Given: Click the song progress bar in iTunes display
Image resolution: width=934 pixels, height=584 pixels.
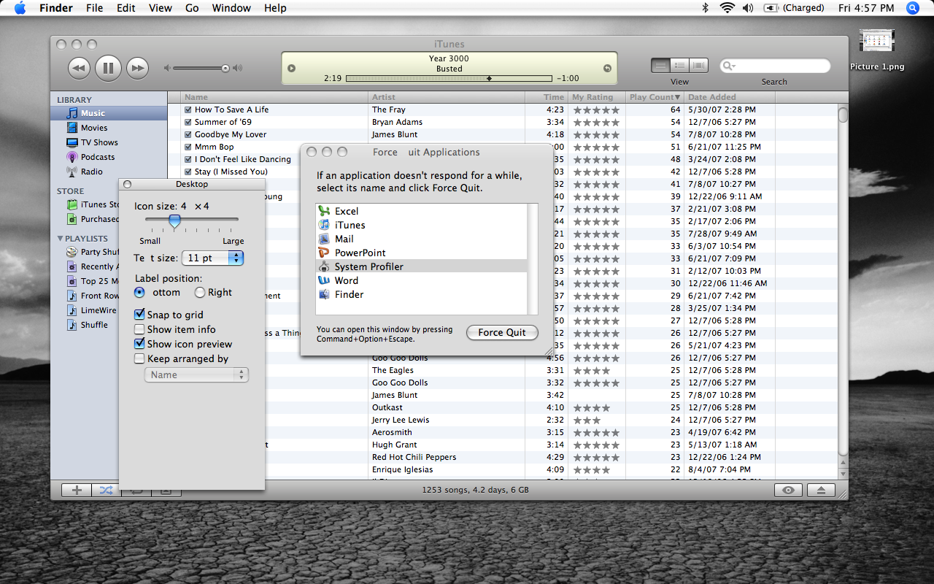Looking at the screenshot, I should click(x=449, y=78).
